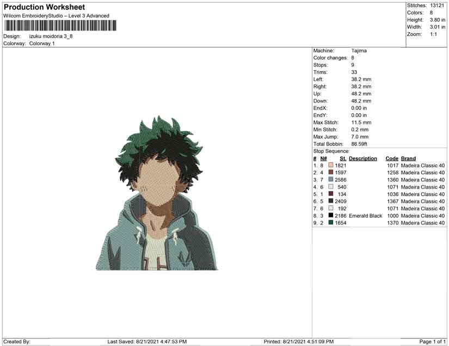Viewport: 449px width, 346px height.
Task: Click the 'Printed: 8/21/2021 4:51:09 PM' text
Action: (x=298, y=342)
